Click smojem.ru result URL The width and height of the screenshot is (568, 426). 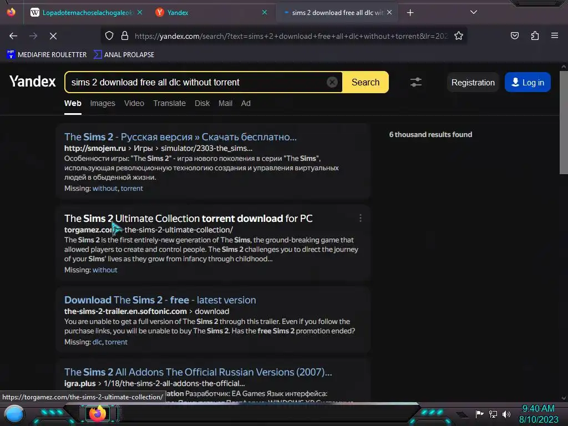coord(95,148)
